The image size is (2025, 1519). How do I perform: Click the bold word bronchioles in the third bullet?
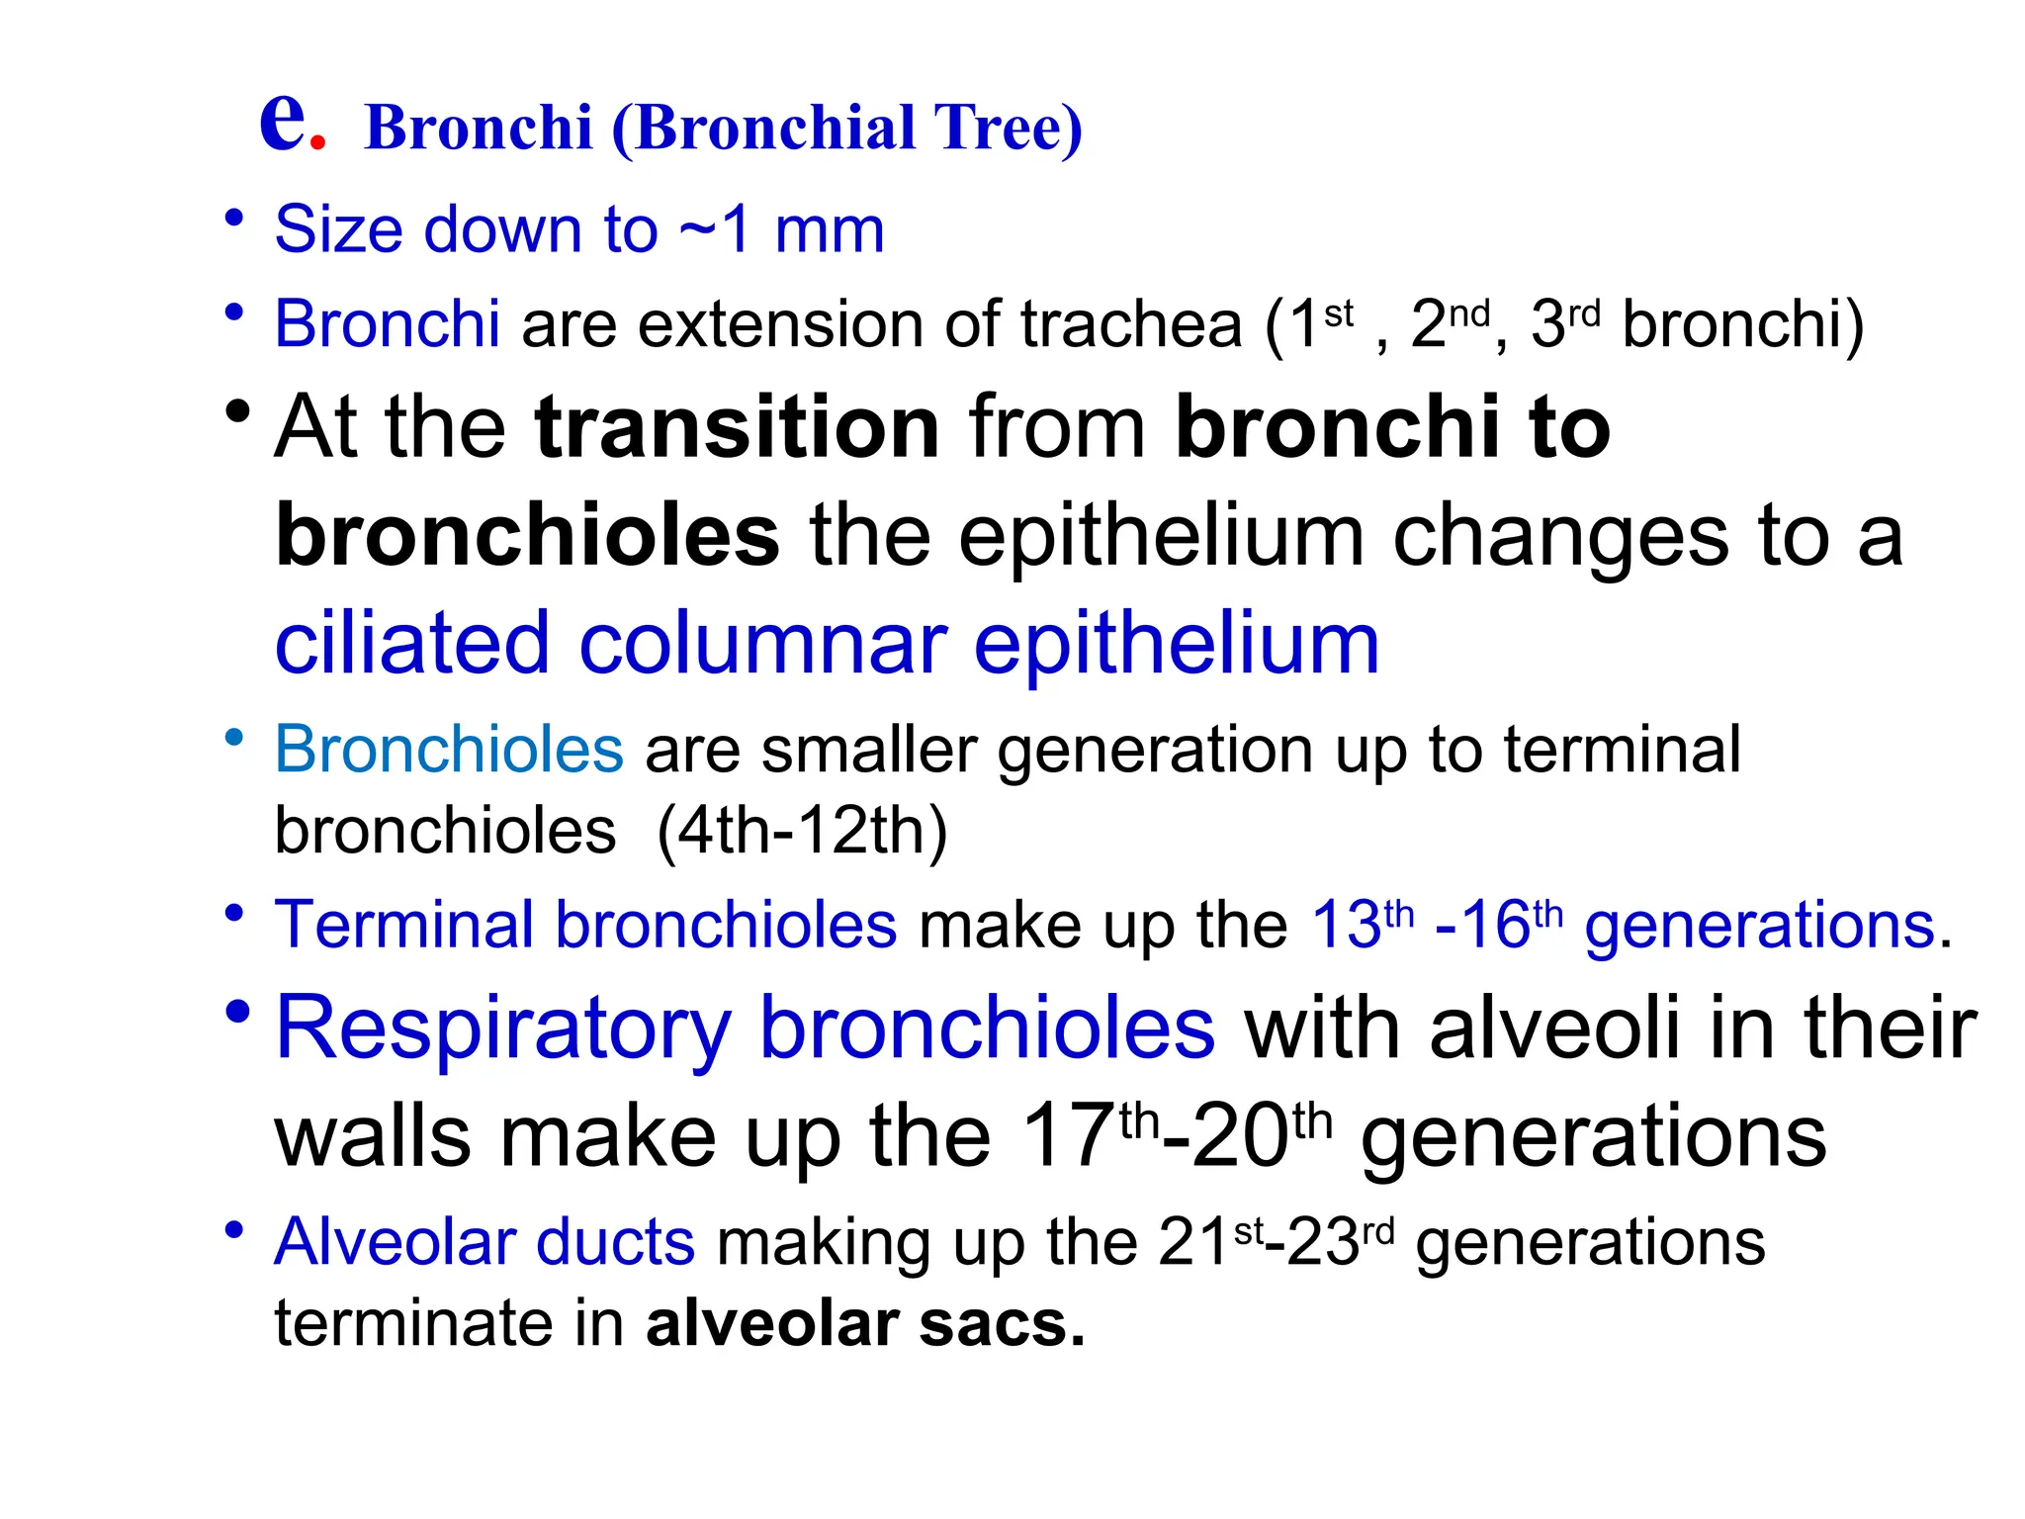coord(527,535)
